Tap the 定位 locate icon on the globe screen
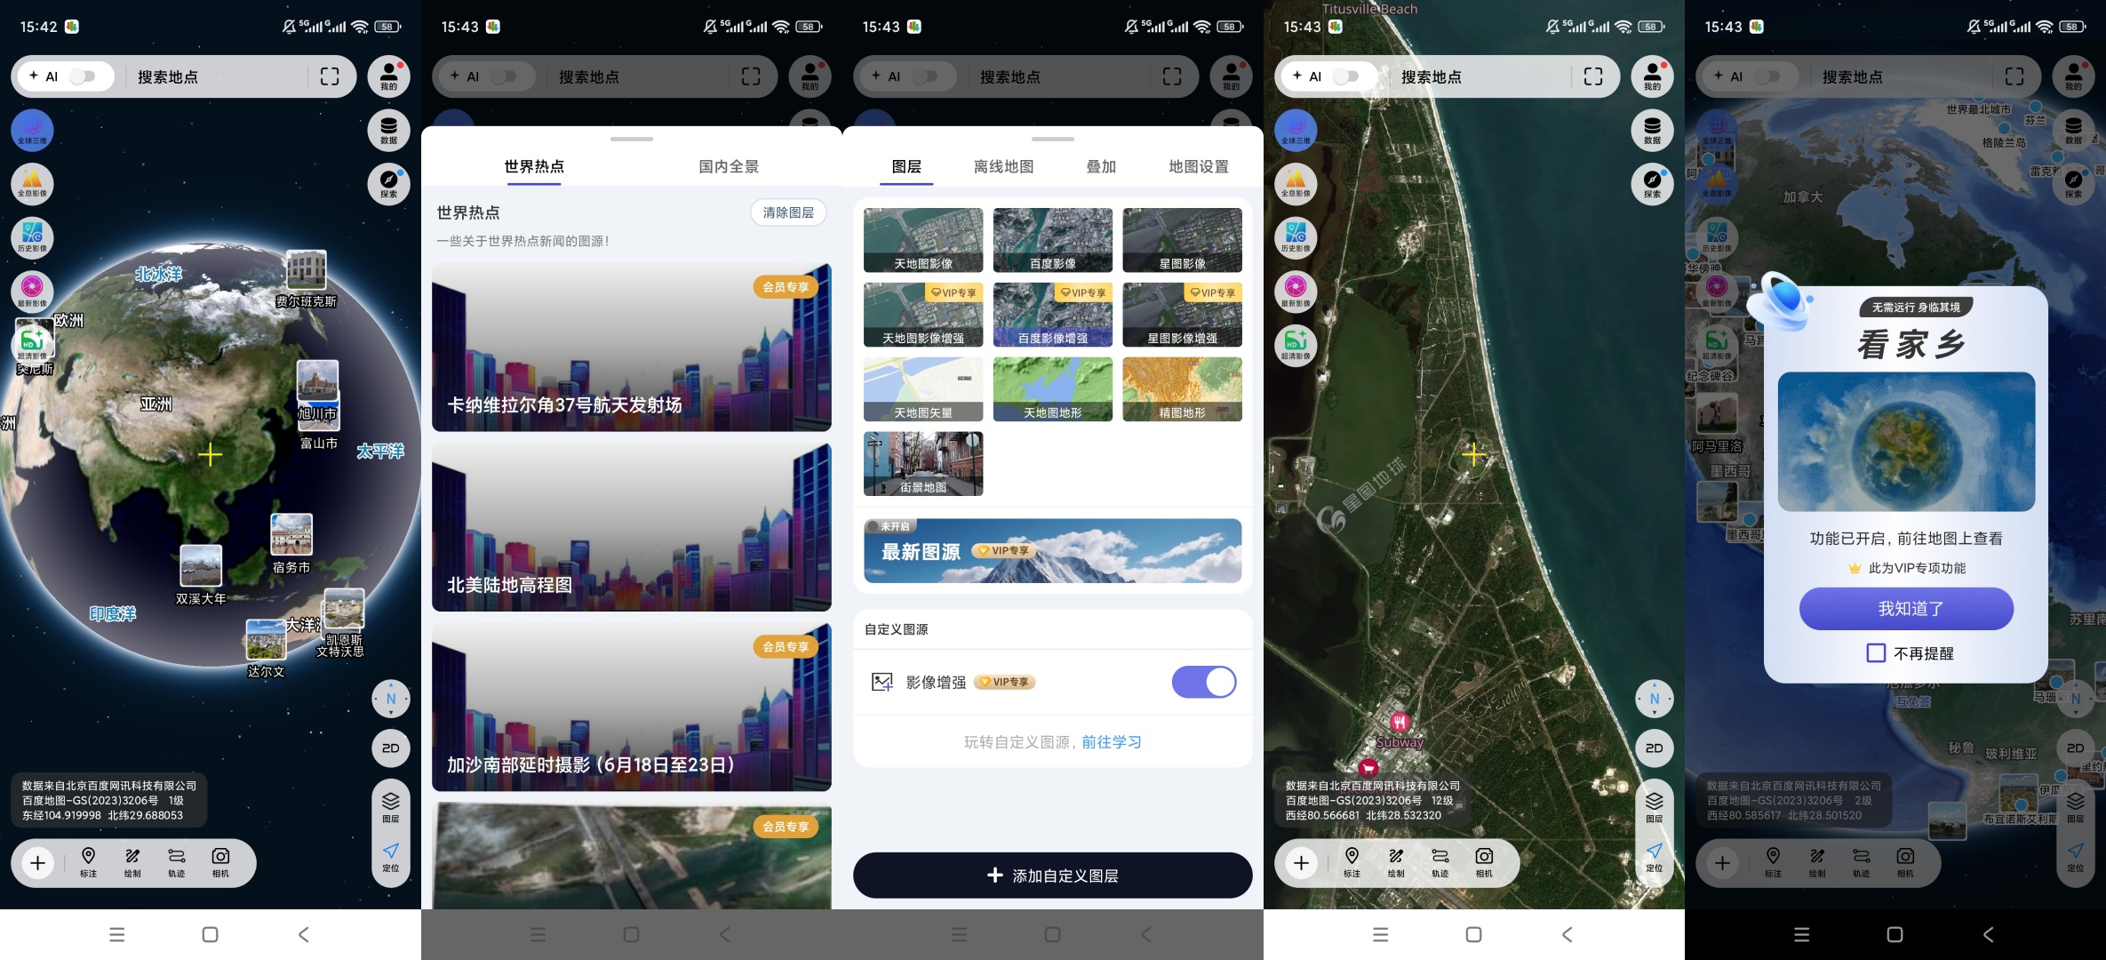Image resolution: width=2106 pixels, height=960 pixels. click(390, 857)
